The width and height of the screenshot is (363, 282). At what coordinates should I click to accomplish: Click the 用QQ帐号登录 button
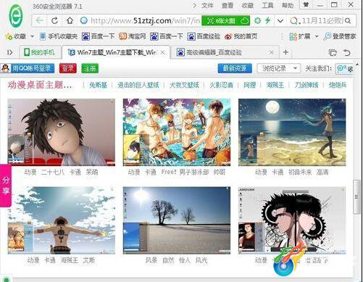[x=28, y=68]
